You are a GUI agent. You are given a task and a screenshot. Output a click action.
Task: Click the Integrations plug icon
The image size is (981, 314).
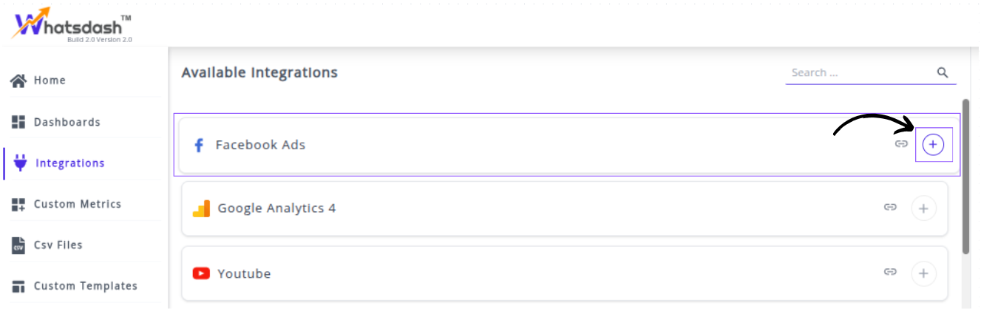(21, 163)
